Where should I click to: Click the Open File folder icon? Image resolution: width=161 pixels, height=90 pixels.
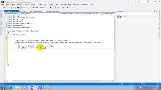(15, 8)
